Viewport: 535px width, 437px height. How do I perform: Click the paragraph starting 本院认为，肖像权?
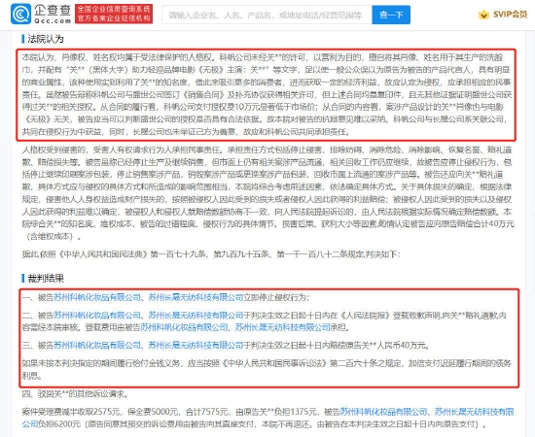point(267,94)
